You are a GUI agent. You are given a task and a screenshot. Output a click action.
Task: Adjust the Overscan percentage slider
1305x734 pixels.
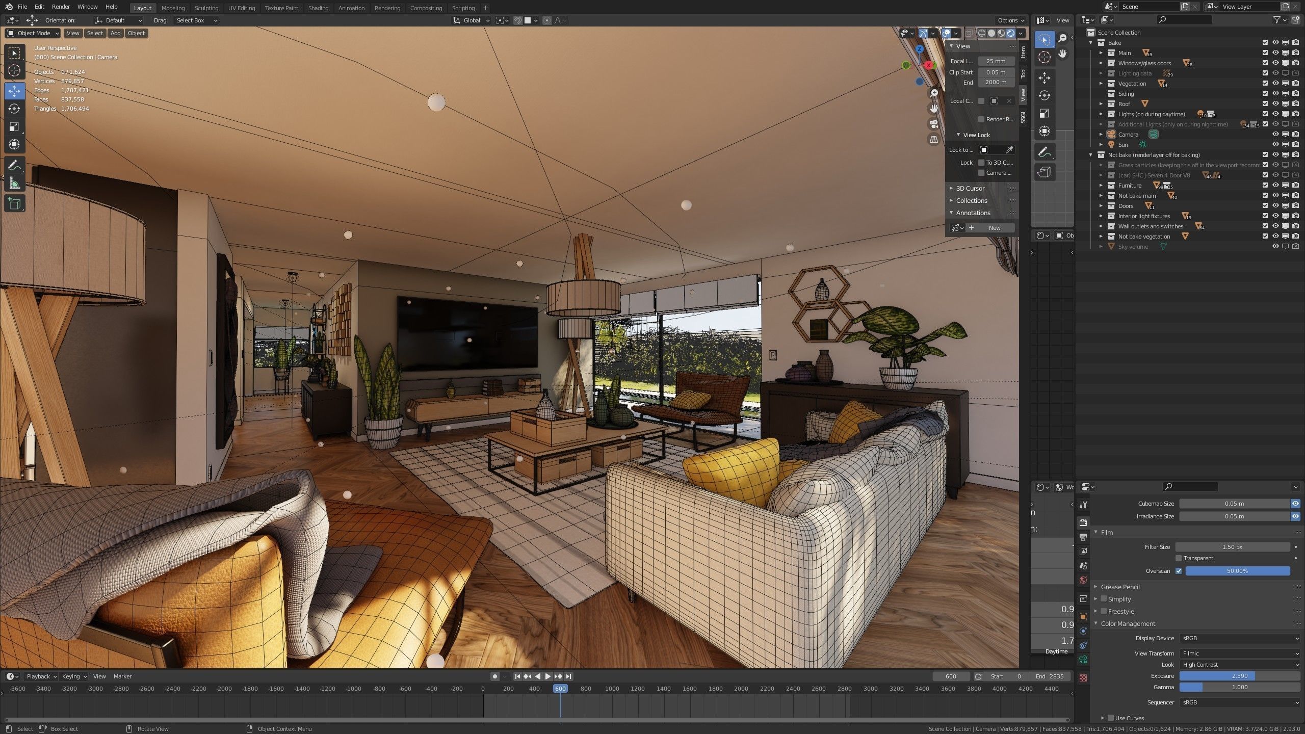(1238, 571)
